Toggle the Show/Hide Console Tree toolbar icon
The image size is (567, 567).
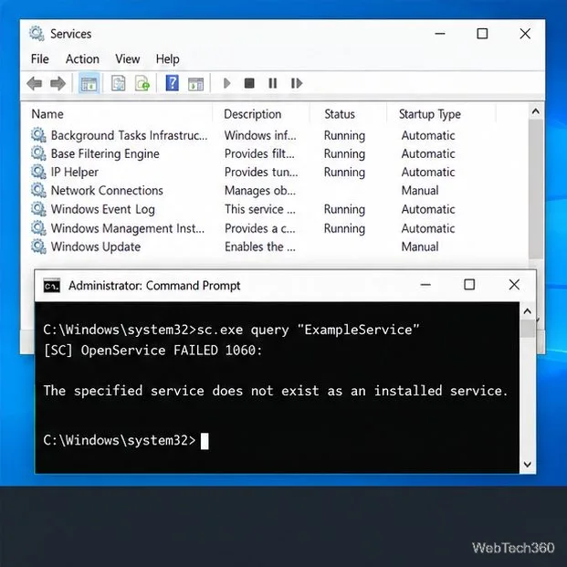pos(89,83)
